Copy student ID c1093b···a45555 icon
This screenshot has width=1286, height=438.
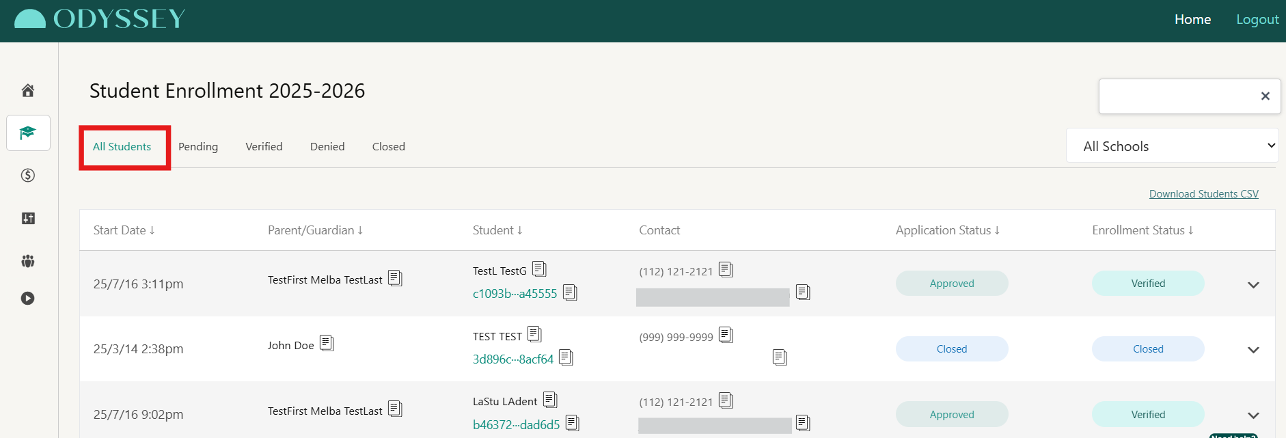(x=570, y=293)
